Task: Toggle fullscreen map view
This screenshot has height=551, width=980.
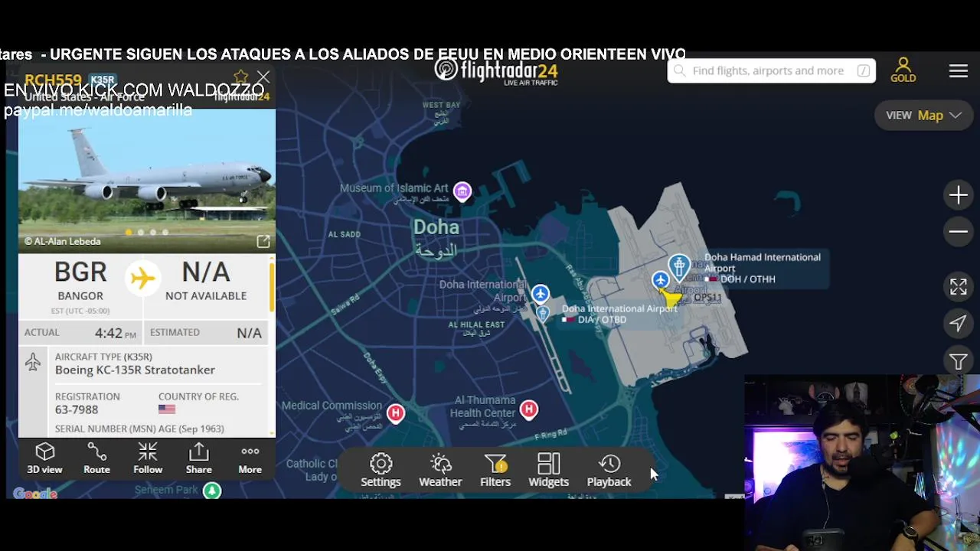Action: [959, 287]
